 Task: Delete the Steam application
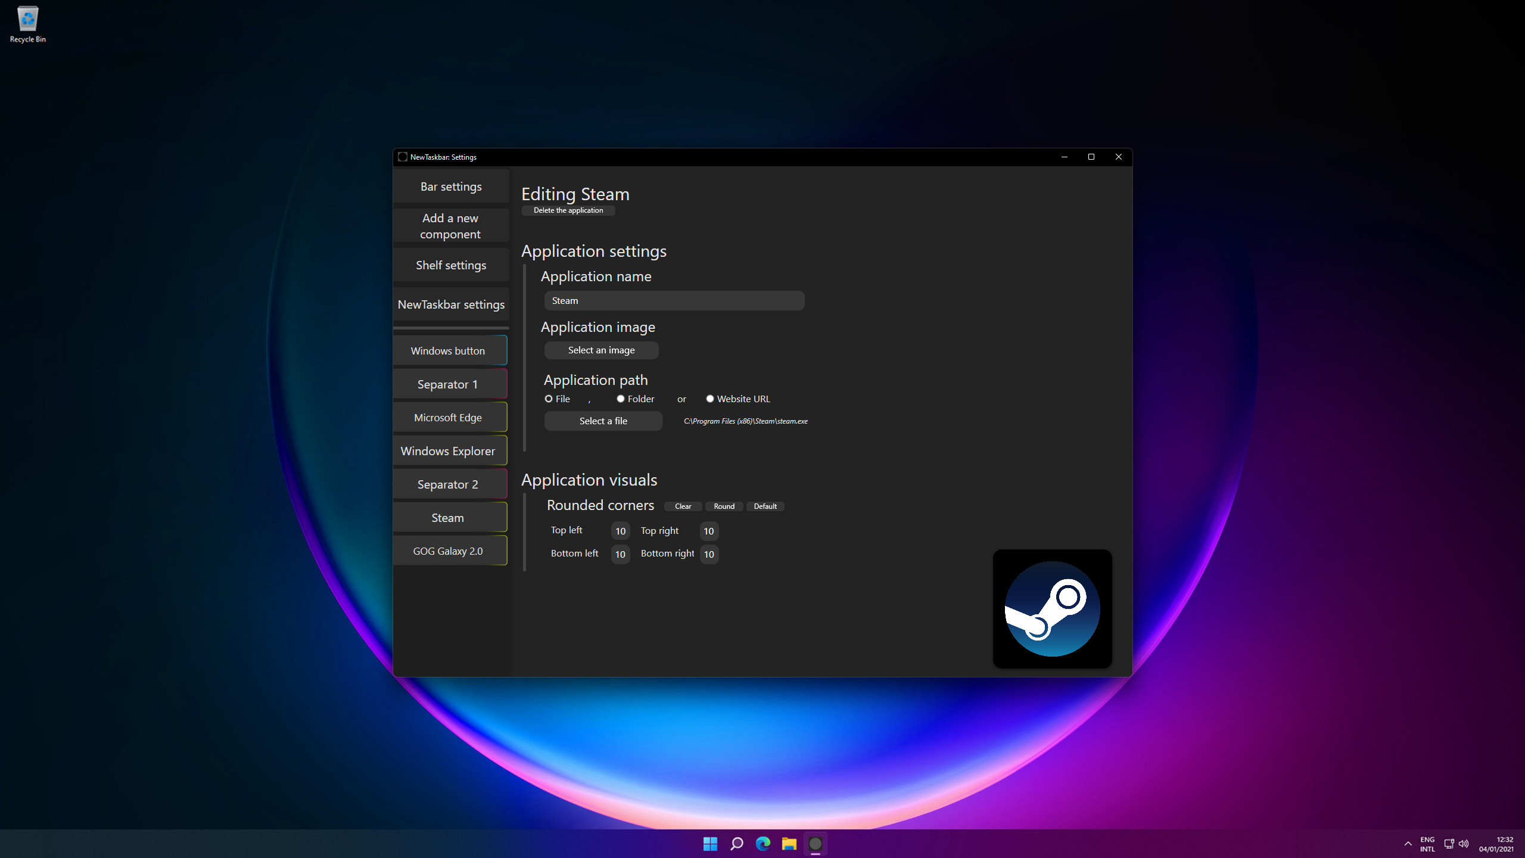[x=568, y=210]
